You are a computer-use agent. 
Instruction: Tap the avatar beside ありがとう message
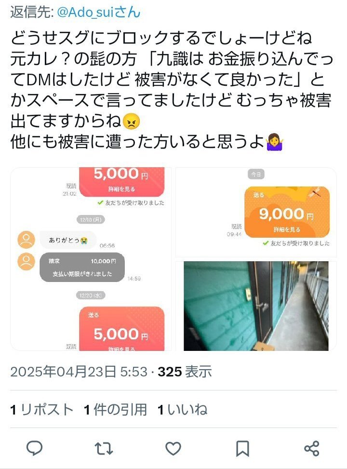coord(27,240)
